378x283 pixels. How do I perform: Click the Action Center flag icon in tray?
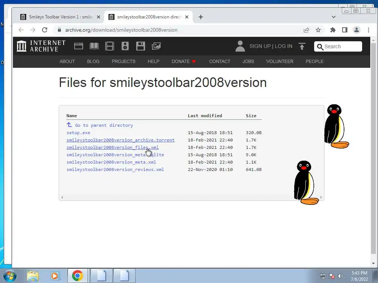[332, 276]
